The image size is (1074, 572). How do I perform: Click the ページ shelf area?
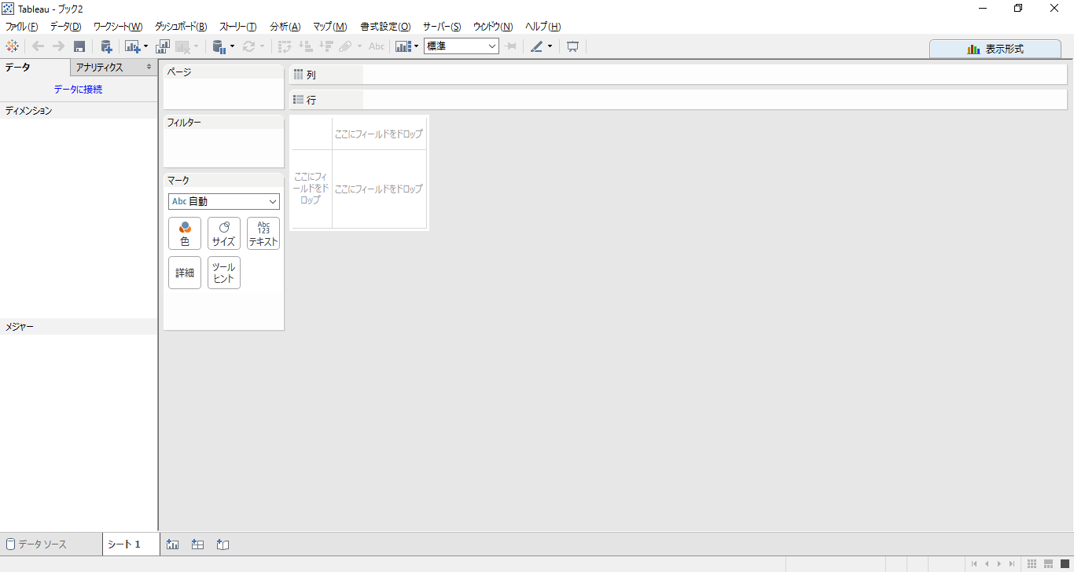pos(223,87)
